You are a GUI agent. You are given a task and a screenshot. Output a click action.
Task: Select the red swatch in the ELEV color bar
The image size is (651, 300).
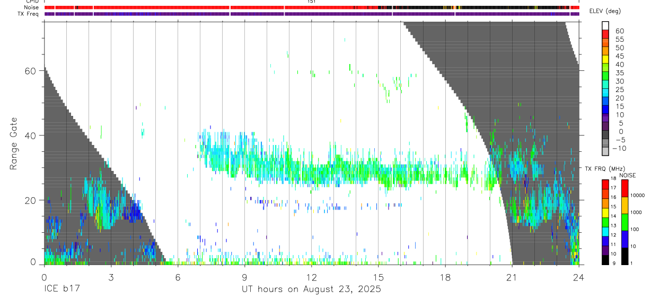[605, 34]
